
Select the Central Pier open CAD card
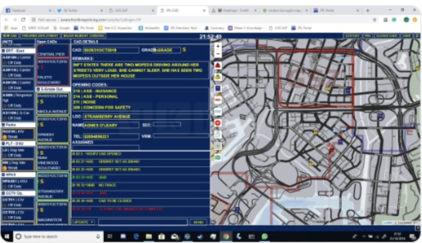pos(52,50)
